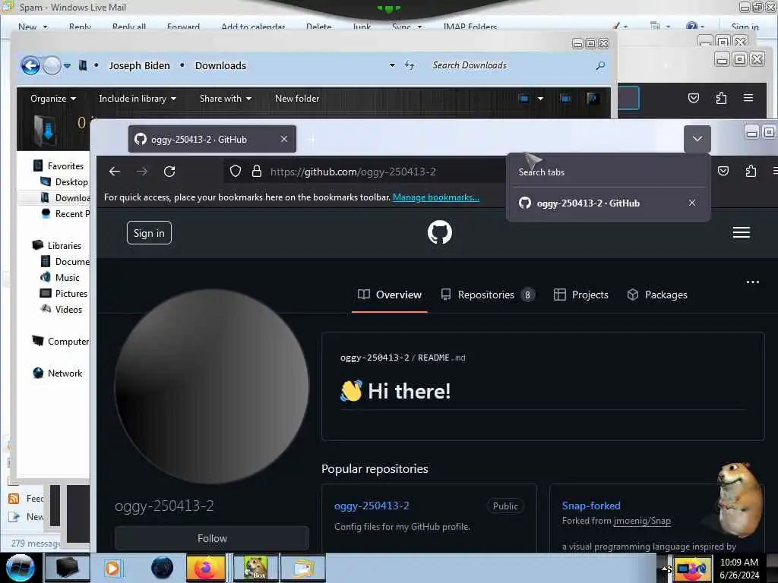
Task: Click the Explorer help icon
Action: [x=592, y=98]
